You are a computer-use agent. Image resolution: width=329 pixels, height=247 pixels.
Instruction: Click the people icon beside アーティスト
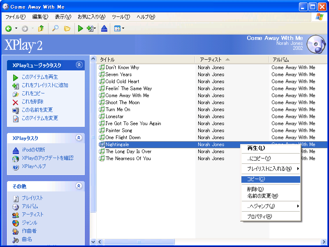coord(16,215)
